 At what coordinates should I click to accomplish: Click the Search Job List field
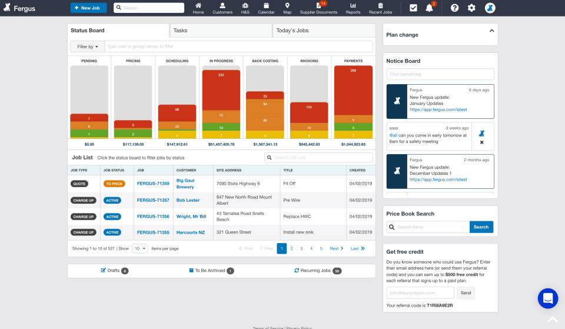pyautogui.click(x=318, y=158)
